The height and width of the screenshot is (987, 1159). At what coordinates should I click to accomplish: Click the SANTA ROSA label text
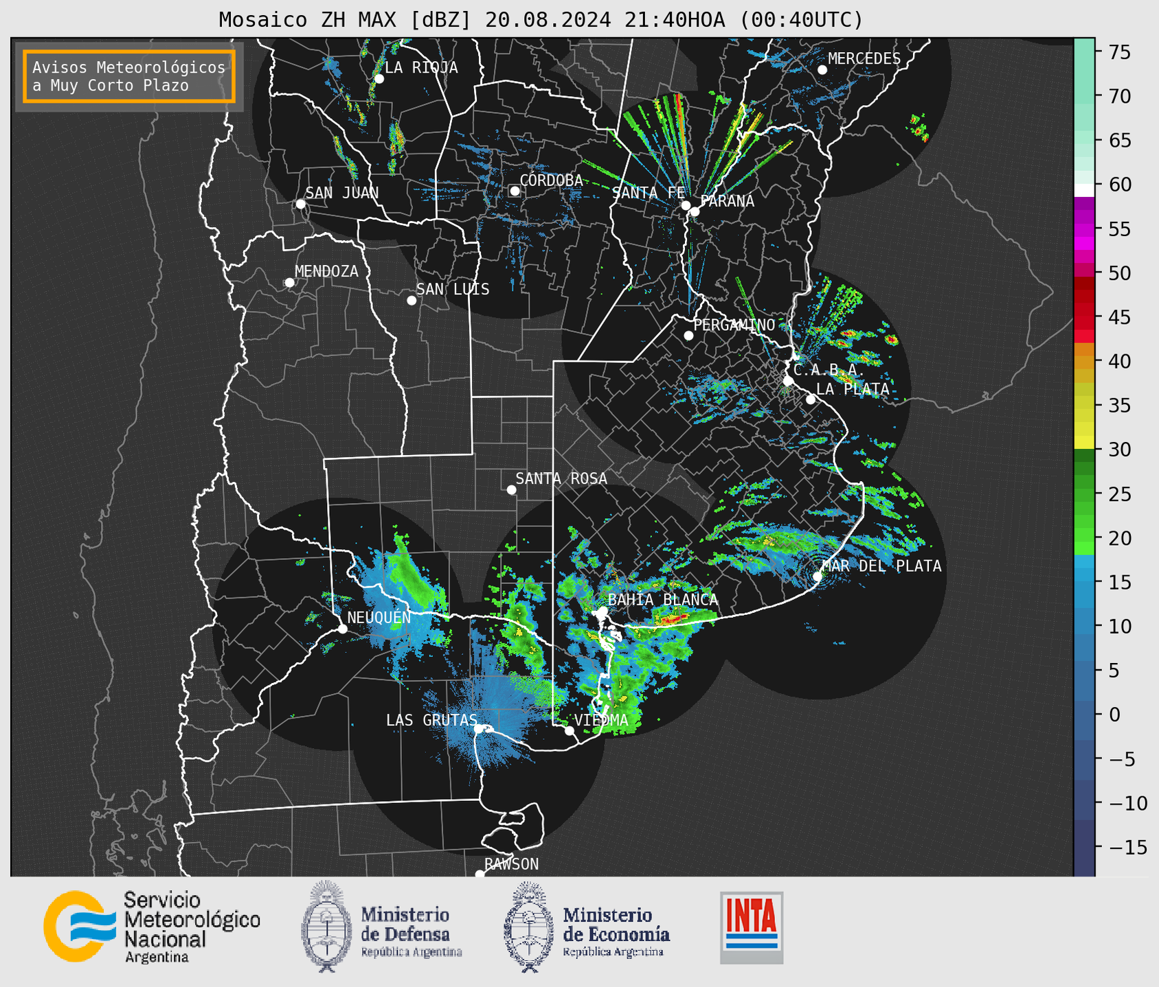(561, 478)
